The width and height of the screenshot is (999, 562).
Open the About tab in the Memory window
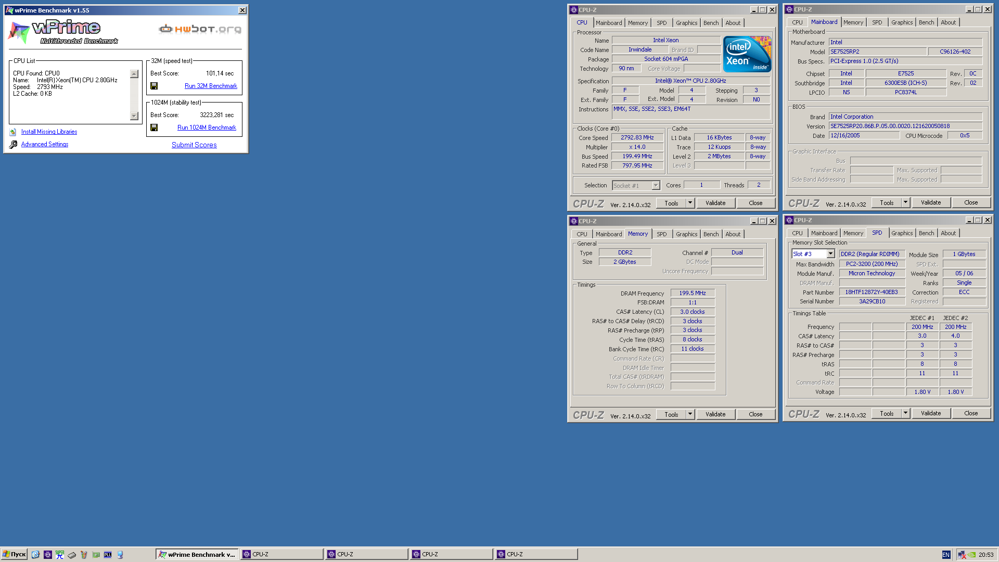733,234
